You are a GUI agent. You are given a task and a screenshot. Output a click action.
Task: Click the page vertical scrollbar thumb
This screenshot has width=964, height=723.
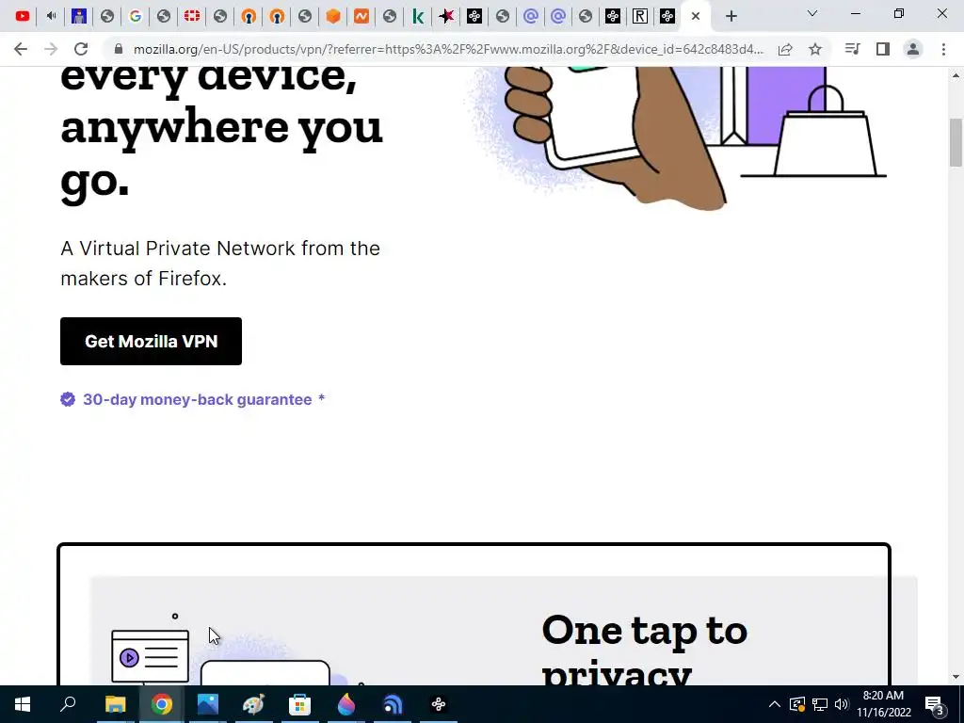(x=956, y=143)
